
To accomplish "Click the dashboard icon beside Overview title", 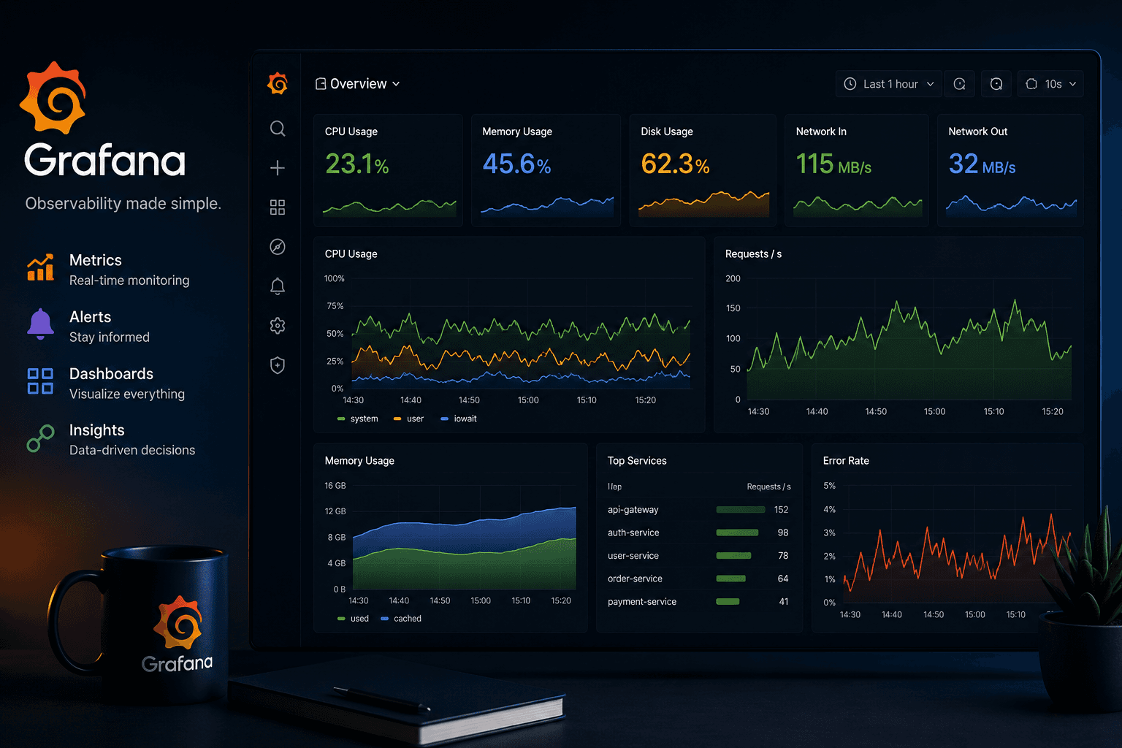I will tap(321, 84).
